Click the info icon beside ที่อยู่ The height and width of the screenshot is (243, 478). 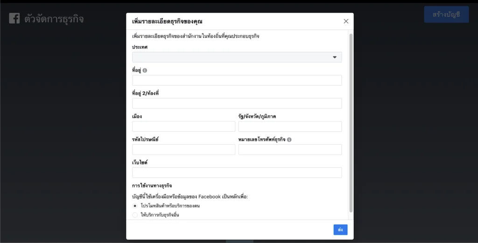145,70
